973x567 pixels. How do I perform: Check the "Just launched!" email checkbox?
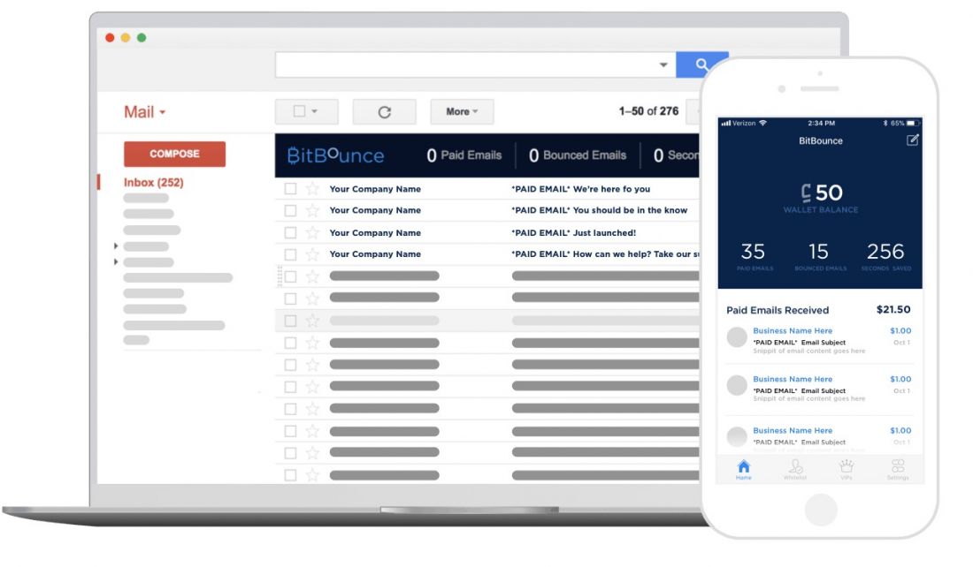pyautogui.click(x=290, y=232)
